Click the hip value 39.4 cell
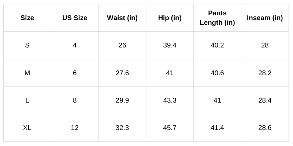The width and height of the screenshot is (293, 146). click(170, 45)
